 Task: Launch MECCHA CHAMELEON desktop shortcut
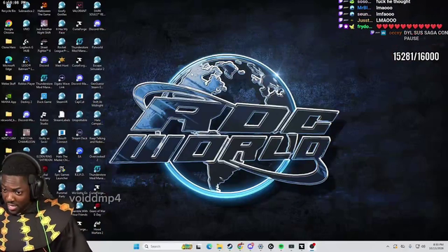tap(27, 136)
